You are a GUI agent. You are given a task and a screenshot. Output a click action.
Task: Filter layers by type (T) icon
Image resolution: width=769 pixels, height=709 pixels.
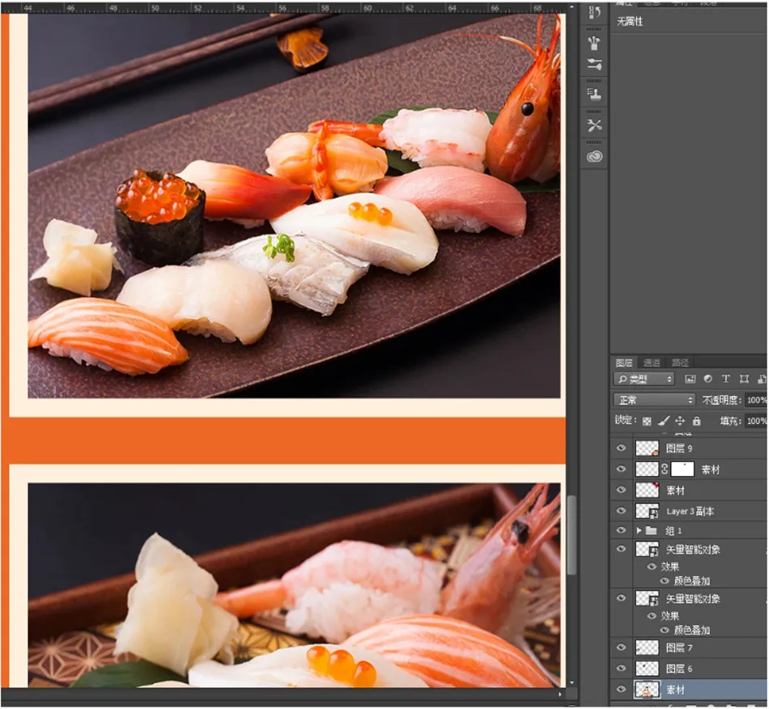pos(725,379)
